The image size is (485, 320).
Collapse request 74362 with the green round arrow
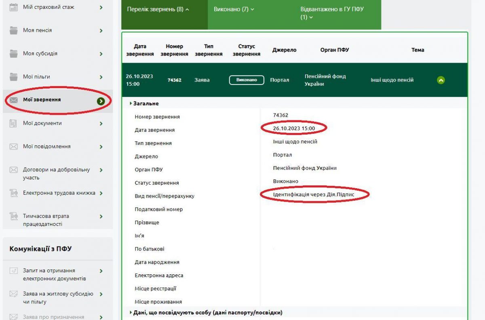[441, 80]
